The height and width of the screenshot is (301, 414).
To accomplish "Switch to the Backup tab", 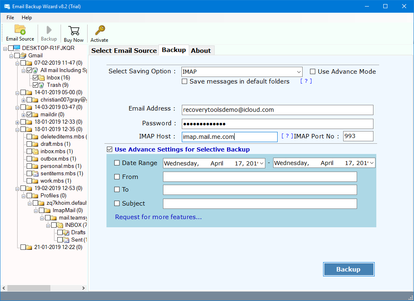I will tap(174, 50).
